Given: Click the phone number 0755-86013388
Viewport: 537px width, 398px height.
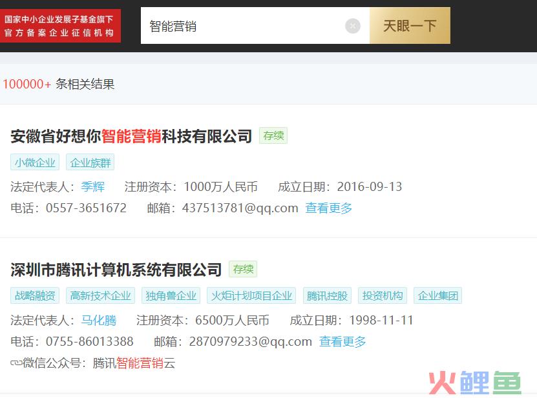Looking at the screenshot, I should tap(89, 341).
